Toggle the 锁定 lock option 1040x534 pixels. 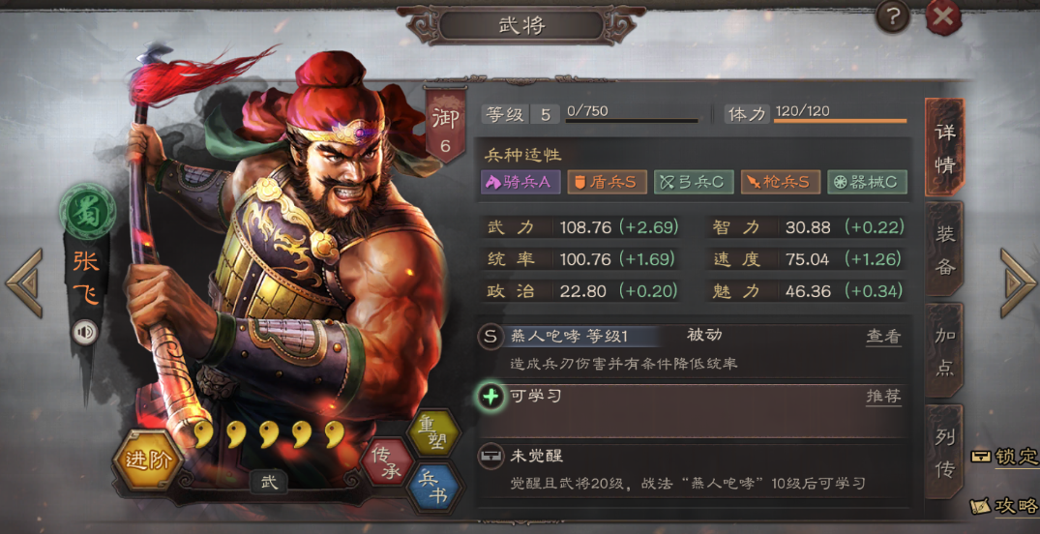(1005, 457)
